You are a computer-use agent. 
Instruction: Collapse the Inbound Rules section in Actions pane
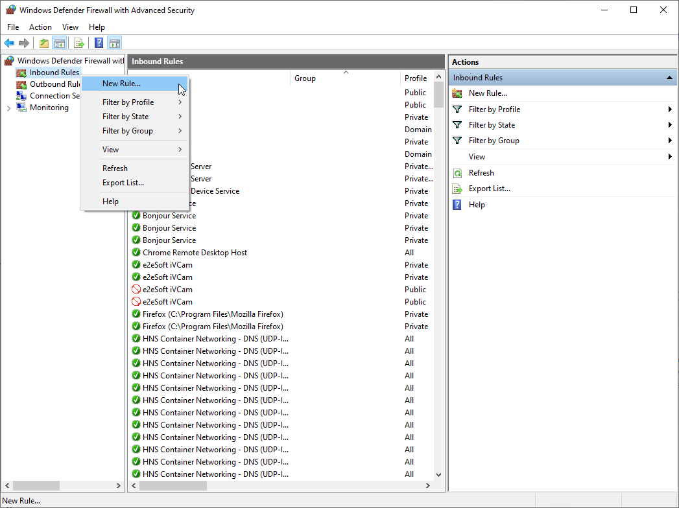(x=669, y=77)
